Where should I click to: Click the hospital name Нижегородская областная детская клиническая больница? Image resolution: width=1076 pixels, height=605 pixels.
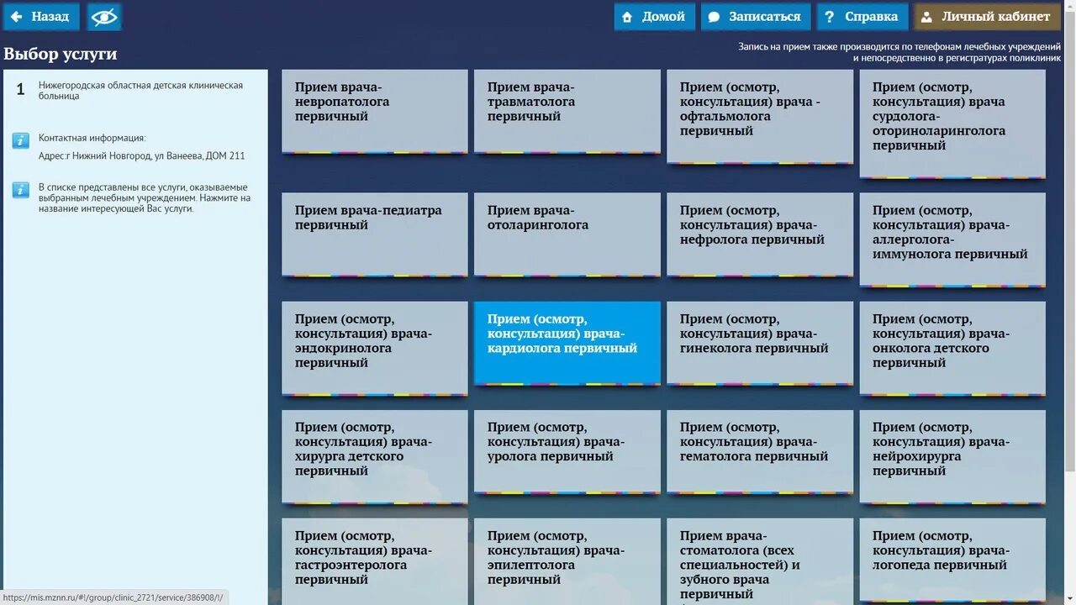point(140,91)
